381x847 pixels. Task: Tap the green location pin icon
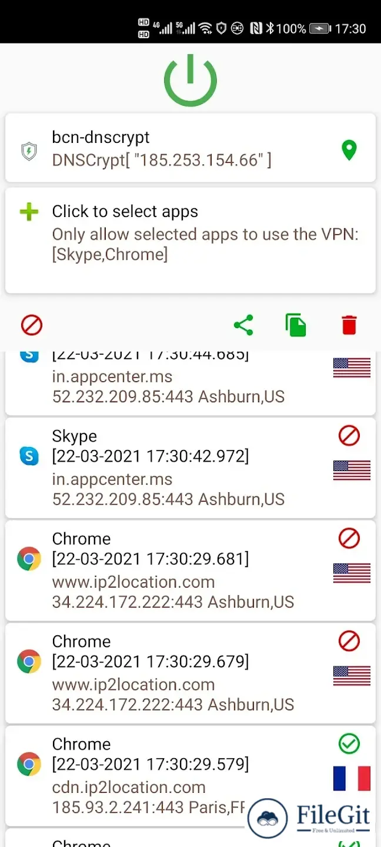coord(349,150)
